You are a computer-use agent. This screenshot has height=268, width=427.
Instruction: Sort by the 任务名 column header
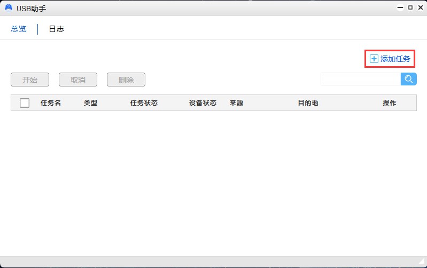(x=51, y=103)
